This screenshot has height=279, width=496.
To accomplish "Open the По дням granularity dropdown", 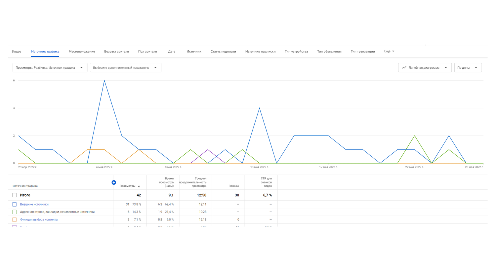I will pyautogui.click(x=468, y=67).
